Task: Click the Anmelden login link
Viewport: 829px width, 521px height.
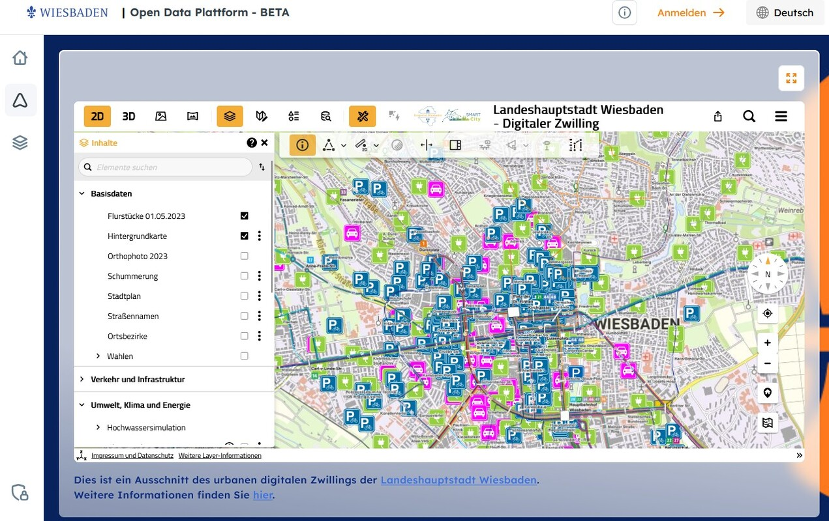Action: click(691, 12)
